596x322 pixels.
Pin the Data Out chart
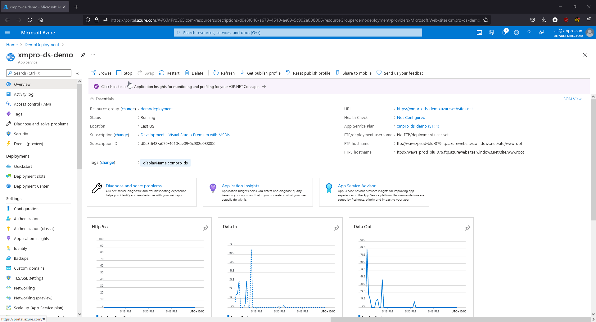tap(467, 228)
